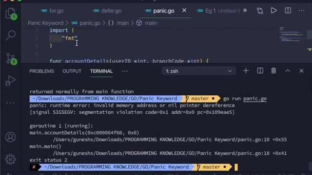The image size is (312, 175).
Task: Open the Accounts icon
Action: coord(10,137)
